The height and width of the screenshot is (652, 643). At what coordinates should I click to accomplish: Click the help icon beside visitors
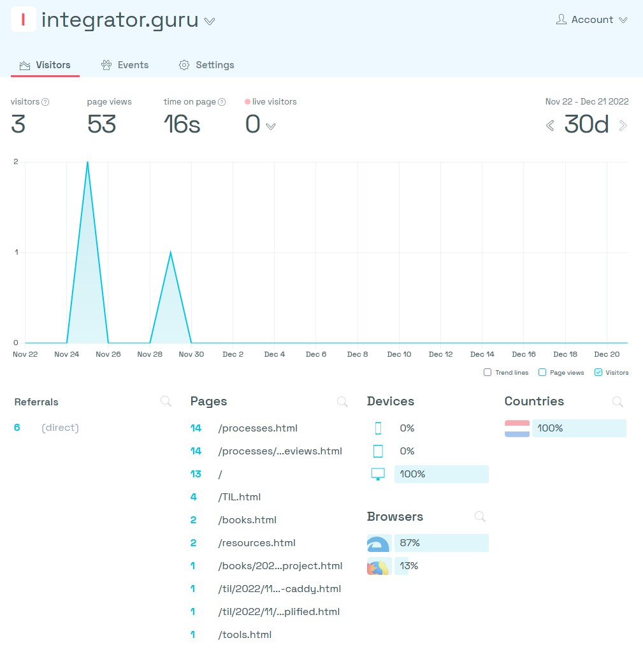point(45,102)
